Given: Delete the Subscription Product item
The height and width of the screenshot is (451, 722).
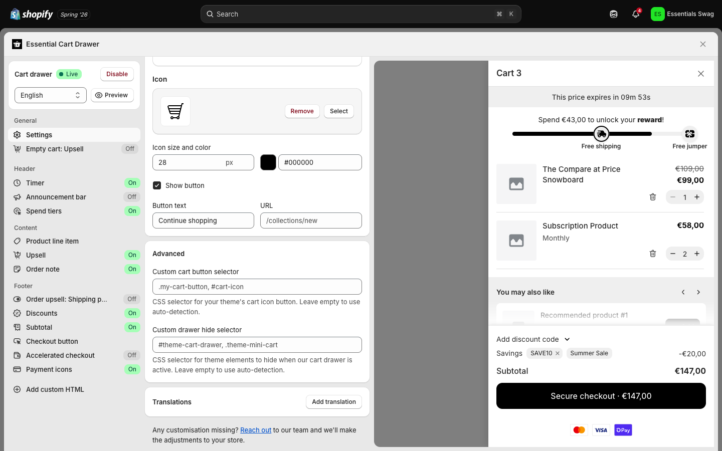Looking at the screenshot, I should point(653,254).
